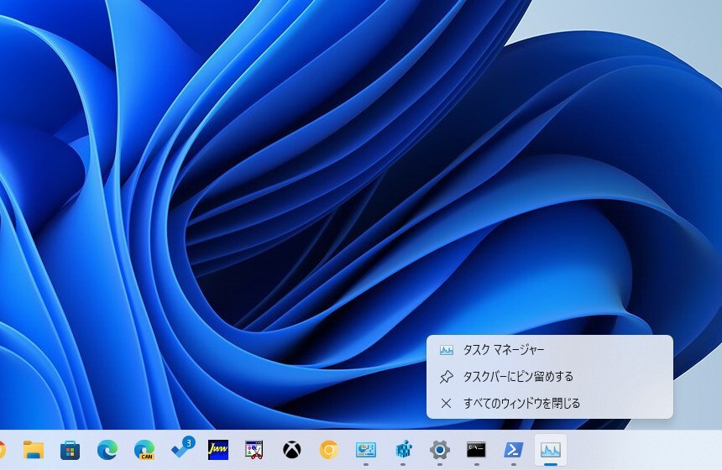
Task: Launch the Jww CAD application icon
Action: click(x=218, y=450)
